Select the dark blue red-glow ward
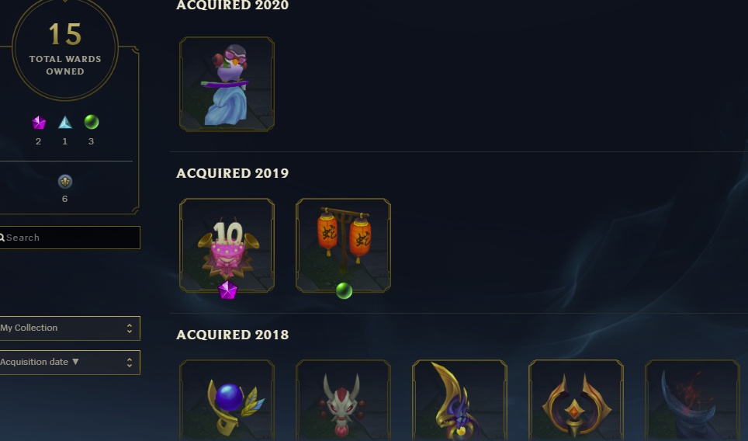This screenshot has height=441, width=748. click(x=693, y=401)
